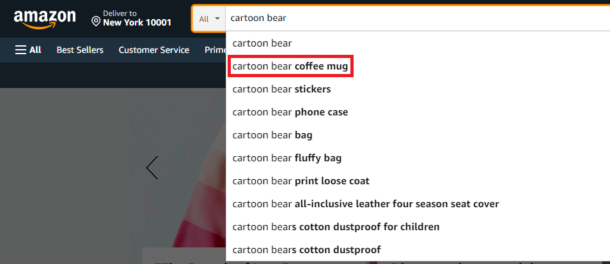Update delivery location New York 10001

click(x=137, y=22)
